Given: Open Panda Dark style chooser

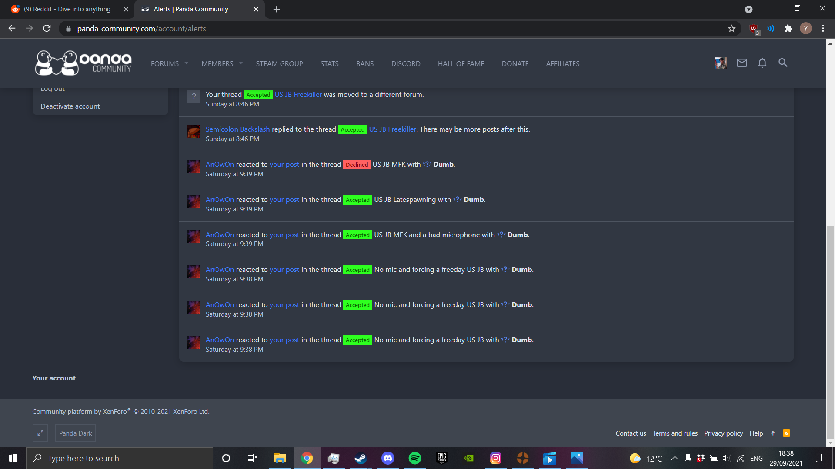Looking at the screenshot, I should tap(75, 433).
